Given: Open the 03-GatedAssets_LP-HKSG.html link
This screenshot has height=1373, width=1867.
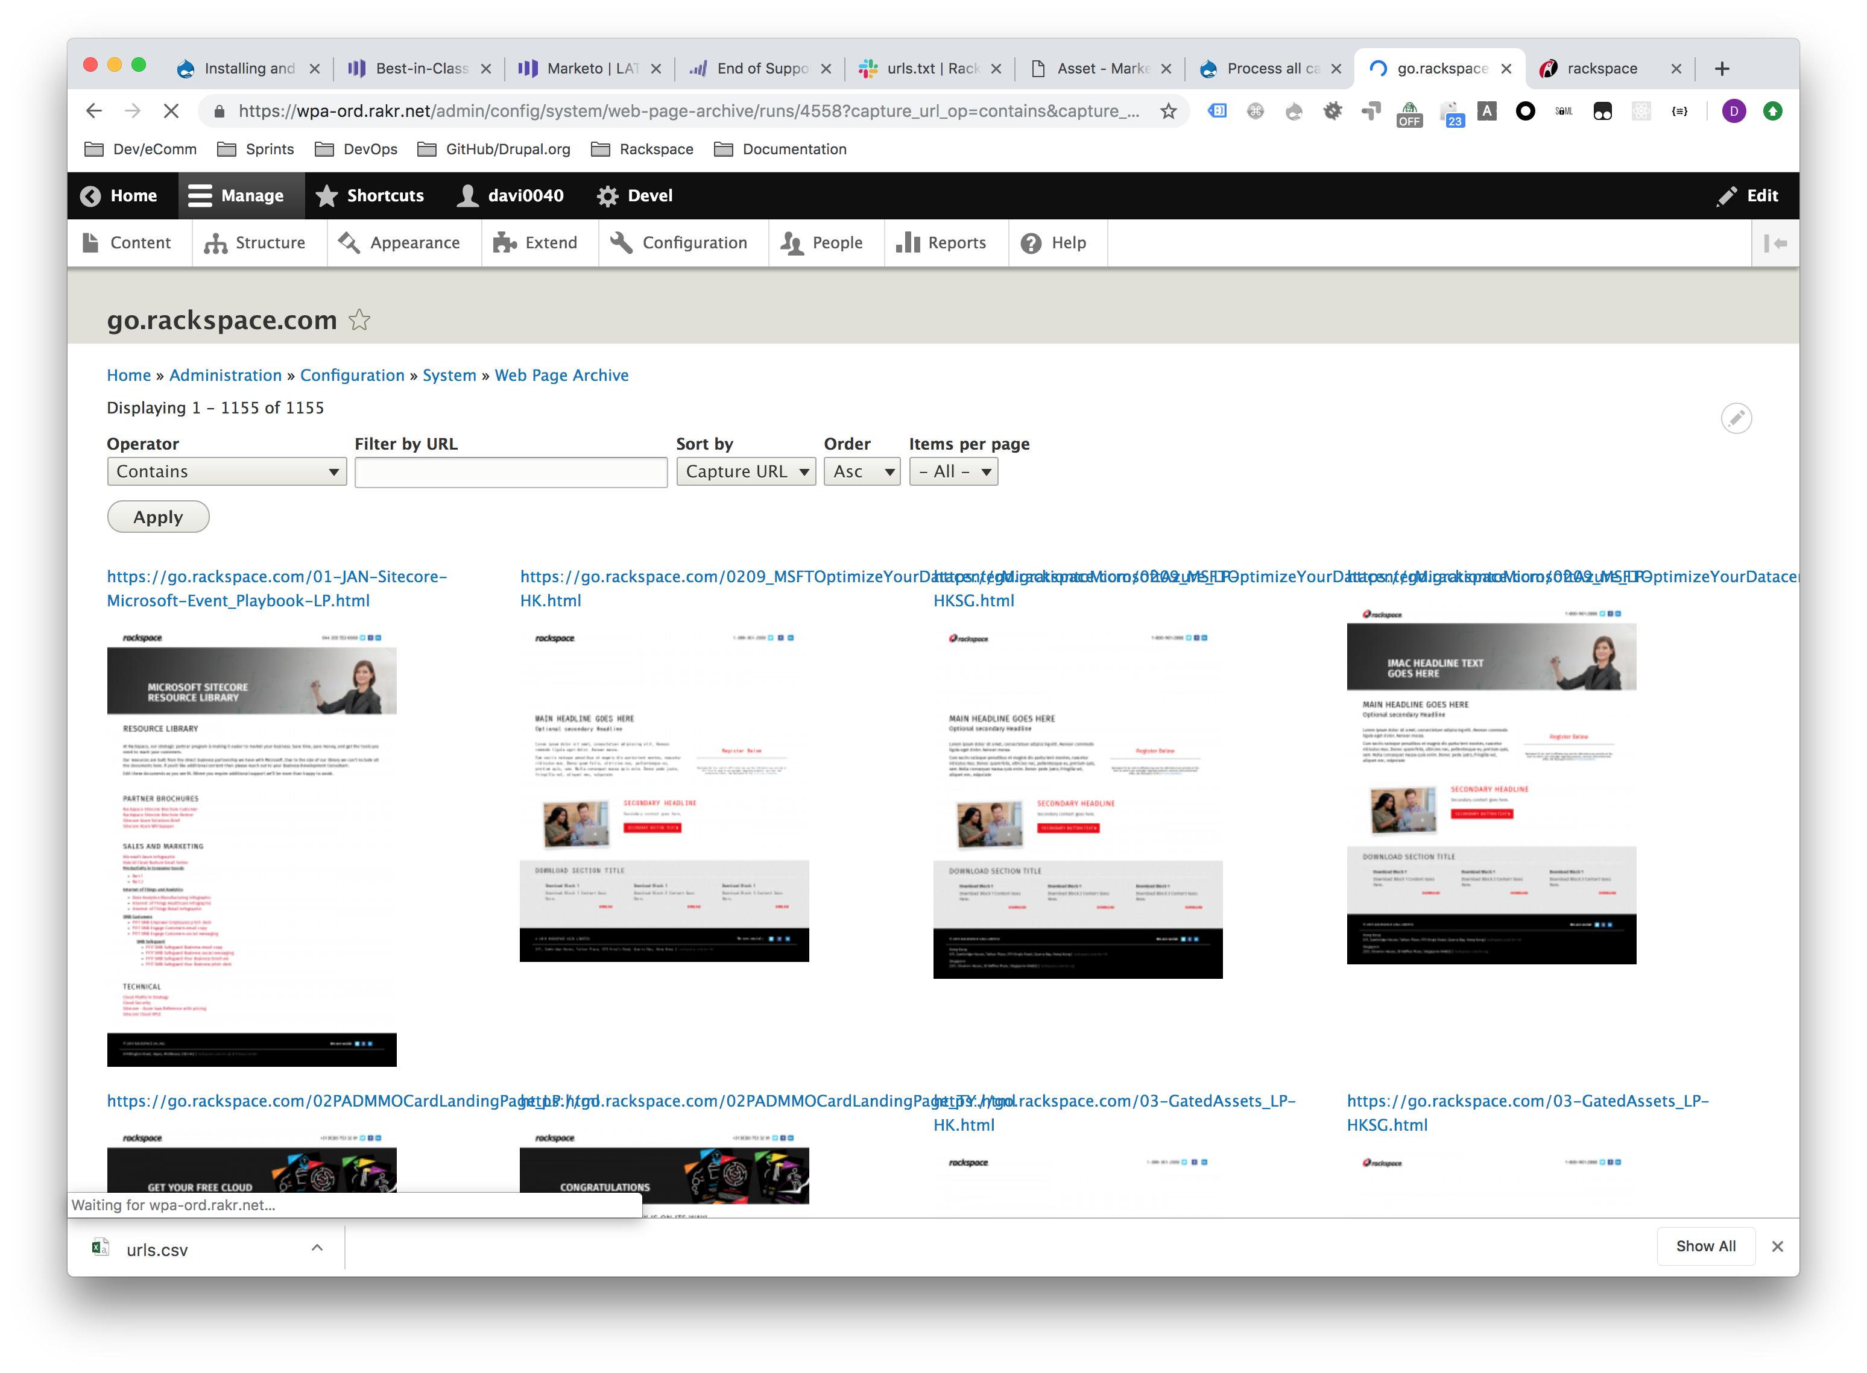Looking at the screenshot, I should pyautogui.click(x=1527, y=1112).
